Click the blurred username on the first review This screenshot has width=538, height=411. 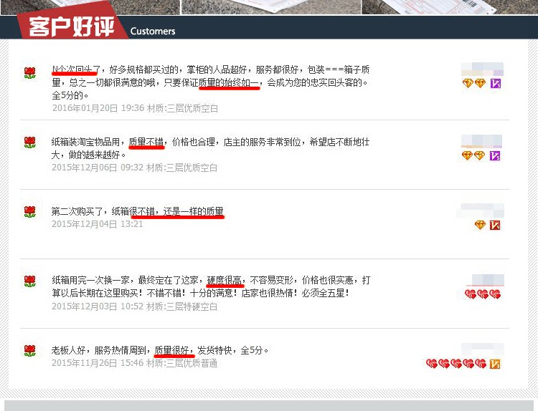[482, 69]
